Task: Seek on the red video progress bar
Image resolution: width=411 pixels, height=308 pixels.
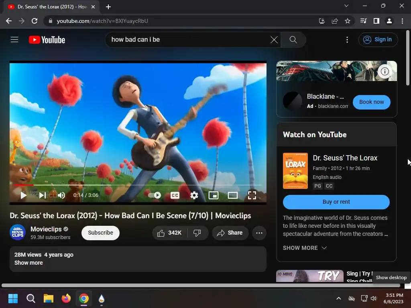Action: pos(138,185)
